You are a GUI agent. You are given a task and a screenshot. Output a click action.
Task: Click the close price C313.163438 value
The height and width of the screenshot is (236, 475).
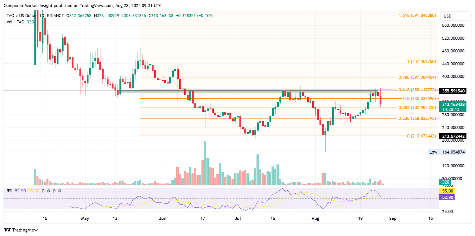pyautogui.click(x=161, y=15)
